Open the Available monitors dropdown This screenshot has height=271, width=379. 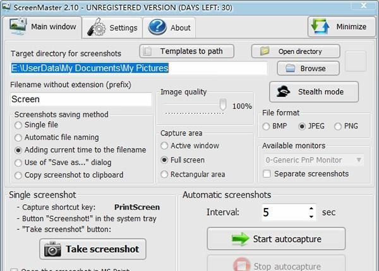click(313, 160)
